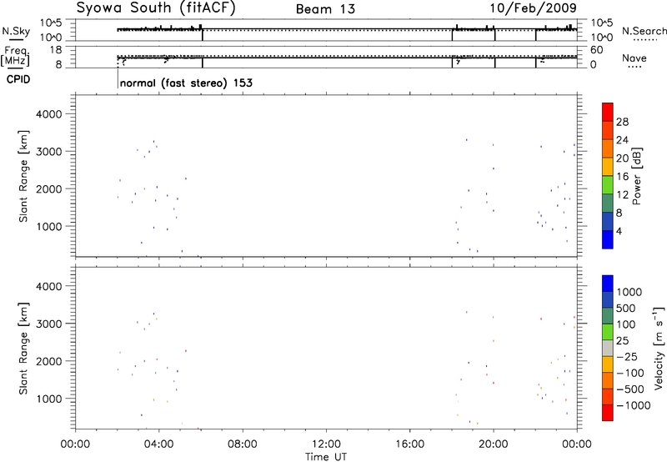This screenshot has width=667, height=462.
Task: Pick the light green 12–16 dB colorbar segment
Action: 608,184
